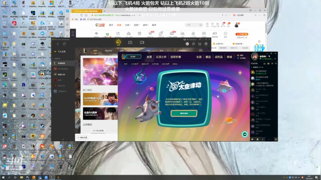The image size is (321, 180).
Task: Expand the 分类 dropdown on Douyu
Action: point(128,25)
